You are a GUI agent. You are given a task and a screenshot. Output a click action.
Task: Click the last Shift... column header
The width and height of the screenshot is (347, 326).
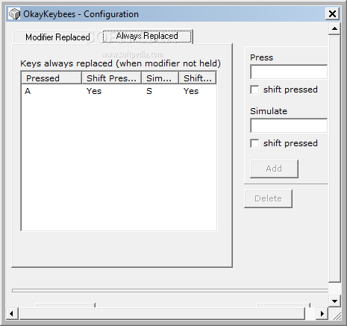click(198, 78)
